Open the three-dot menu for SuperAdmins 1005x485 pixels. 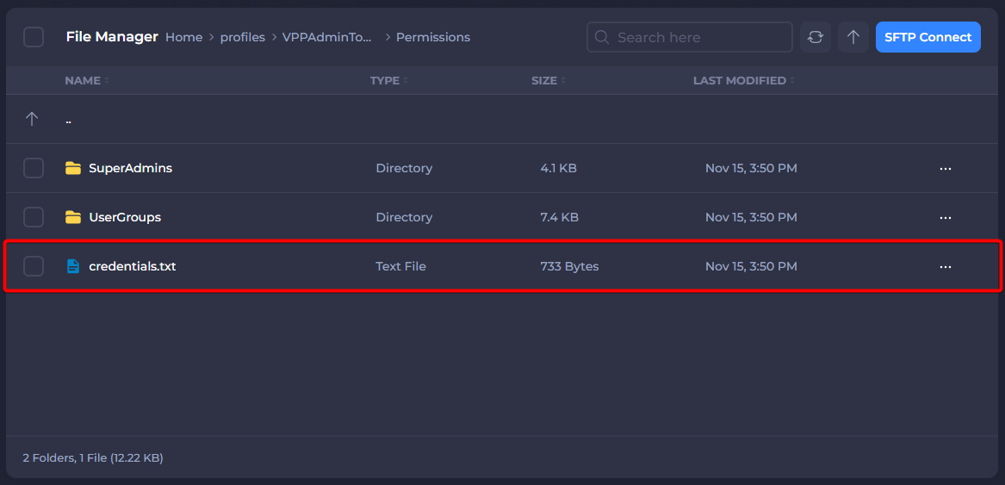coord(945,169)
